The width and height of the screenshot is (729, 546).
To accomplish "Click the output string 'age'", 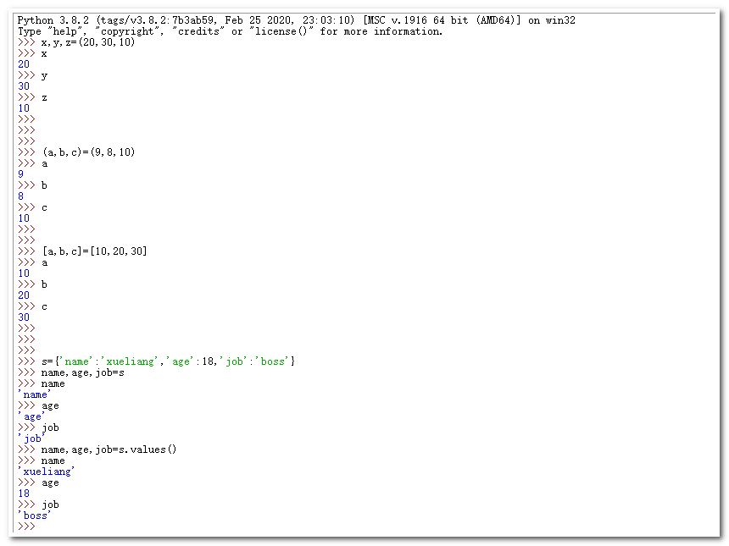I will point(31,416).
